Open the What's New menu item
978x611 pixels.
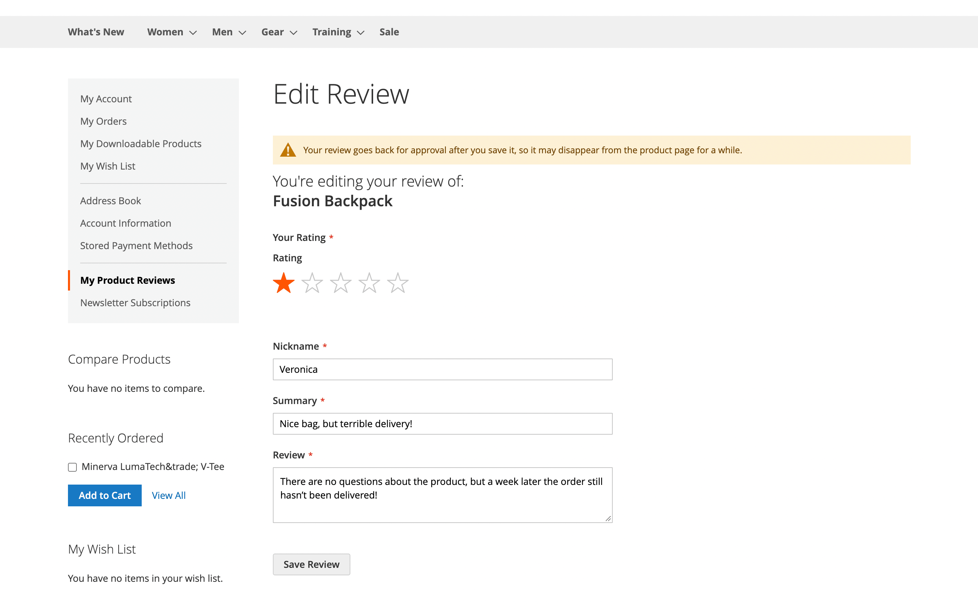pos(96,32)
